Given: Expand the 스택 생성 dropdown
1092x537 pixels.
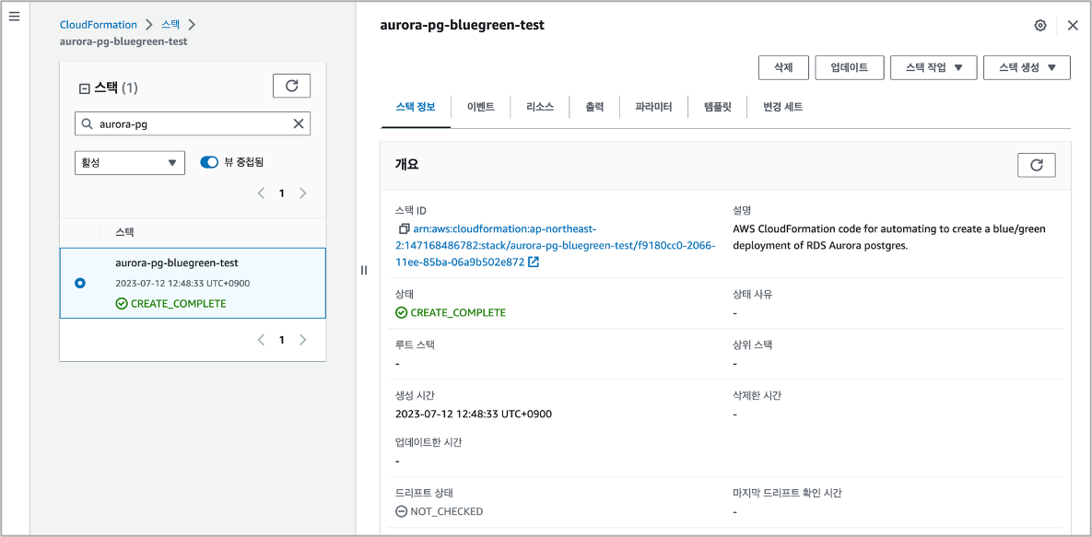Looking at the screenshot, I should click(1027, 67).
